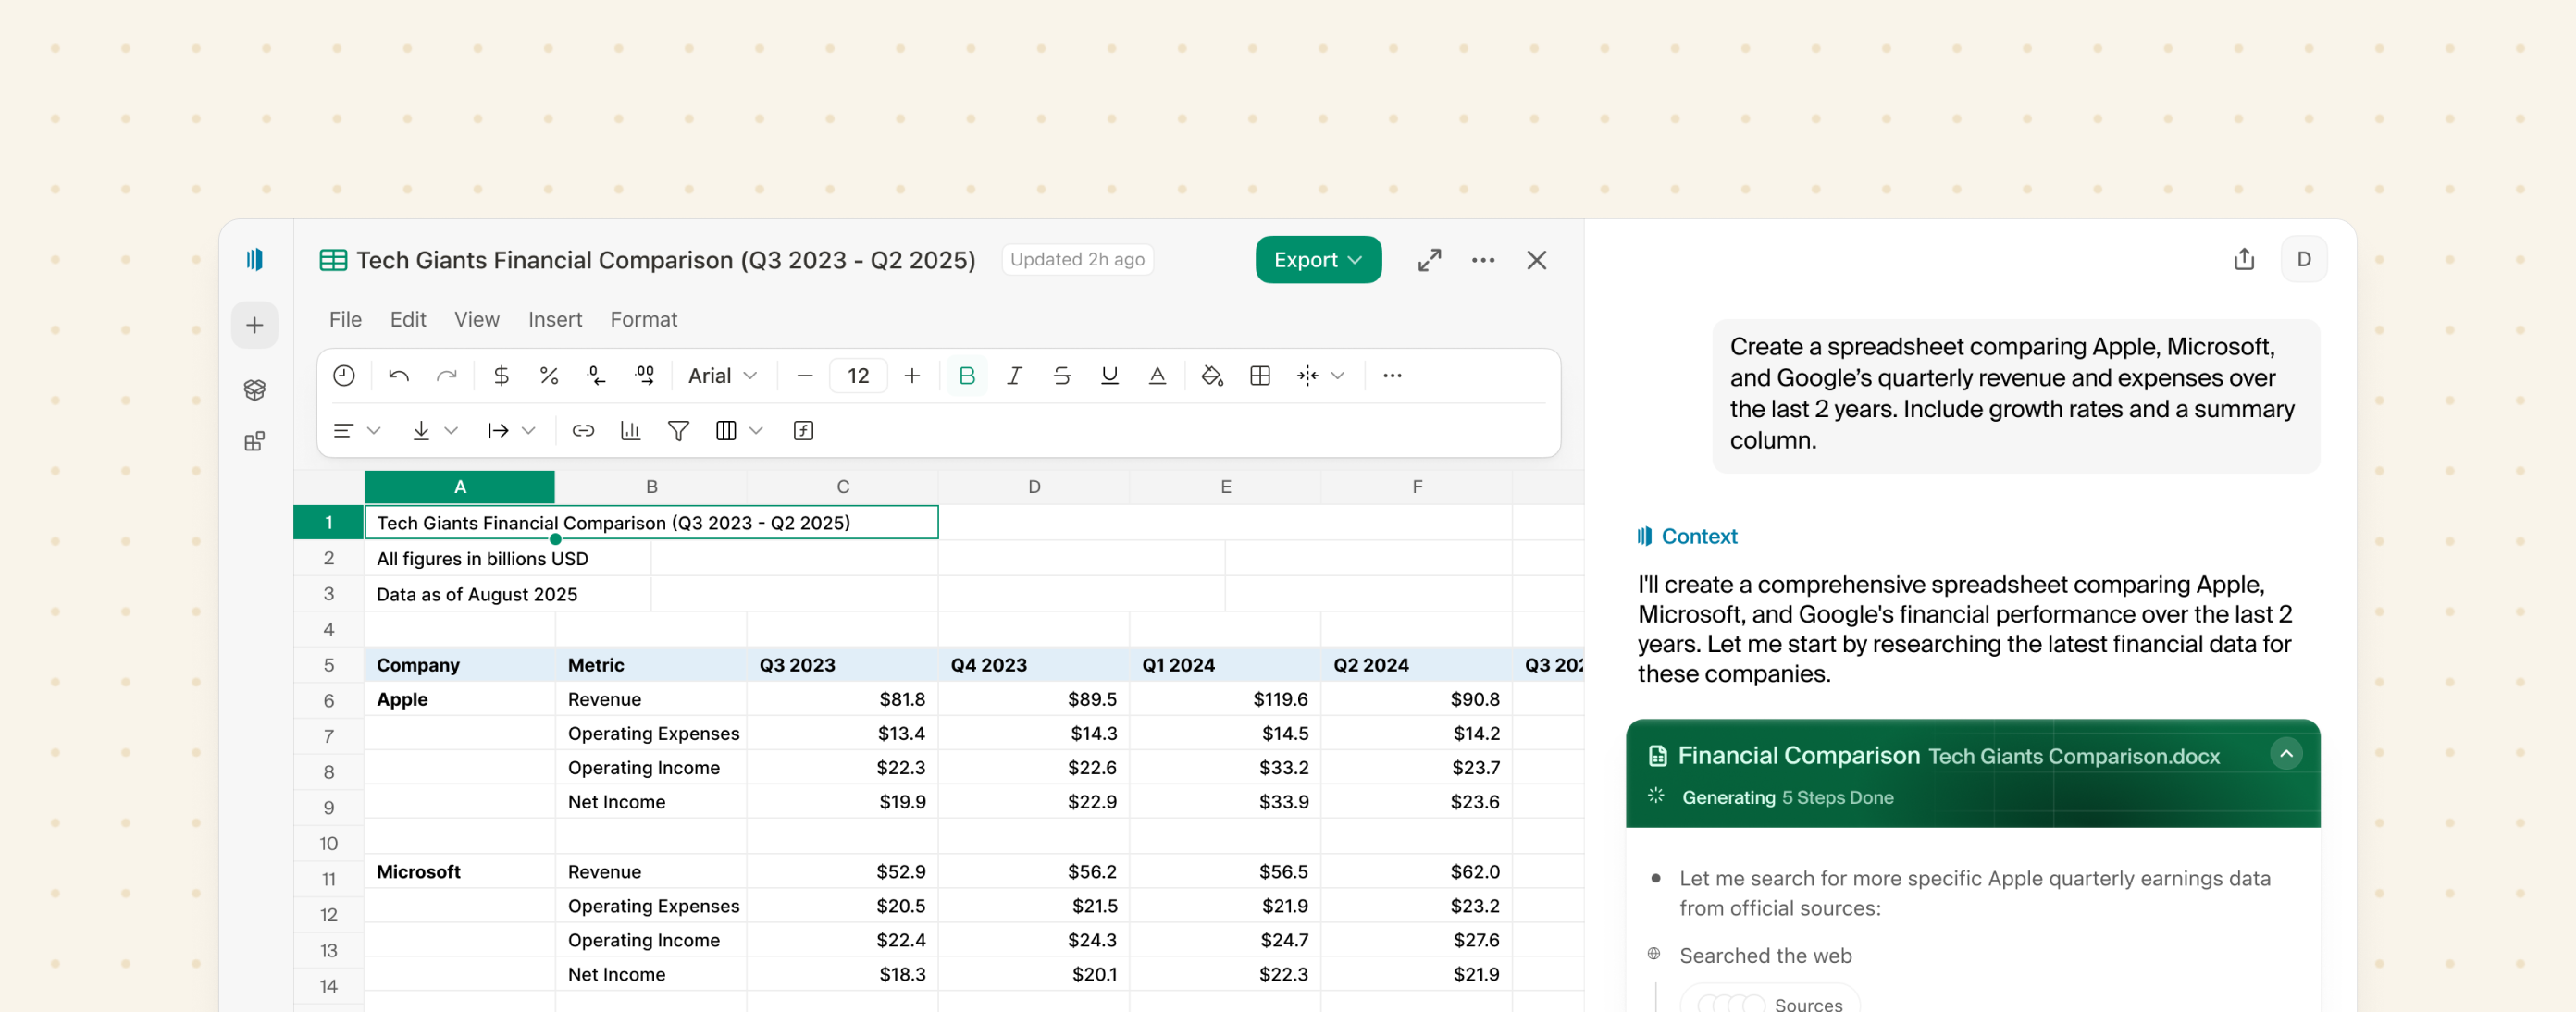This screenshot has height=1012, width=2576.
Task: Toggle the filter funnel
Action: click(679, 431)
